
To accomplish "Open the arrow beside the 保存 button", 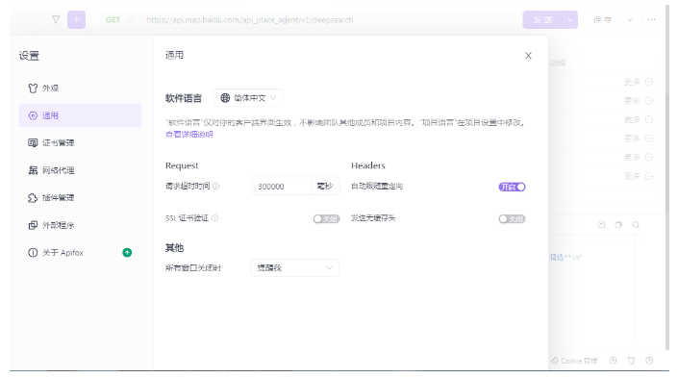I will (x=630, y=20).
